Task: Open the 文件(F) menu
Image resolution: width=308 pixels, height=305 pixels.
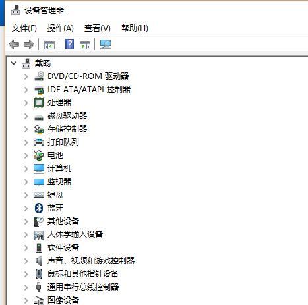Action: (x=24, y=28)
